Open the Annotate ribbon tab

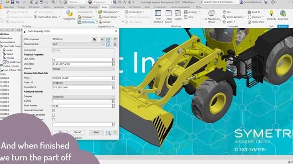59,7
